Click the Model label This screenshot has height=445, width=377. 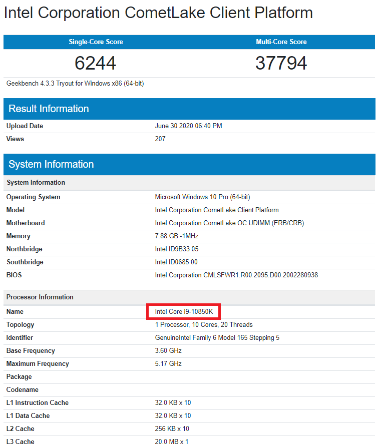16,210
